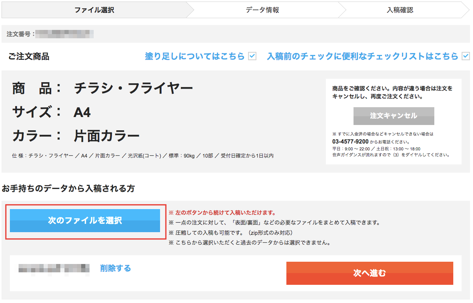Click the 片面カラー color text
Screen dimensions: 473x303
[107, 136]
